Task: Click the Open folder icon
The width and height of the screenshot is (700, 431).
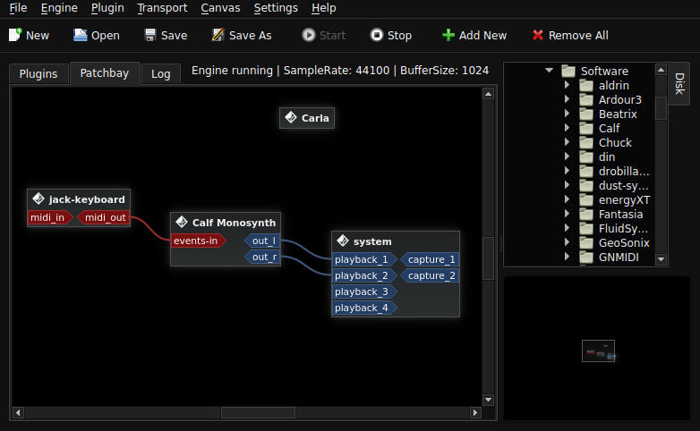Action: [81, 35]
